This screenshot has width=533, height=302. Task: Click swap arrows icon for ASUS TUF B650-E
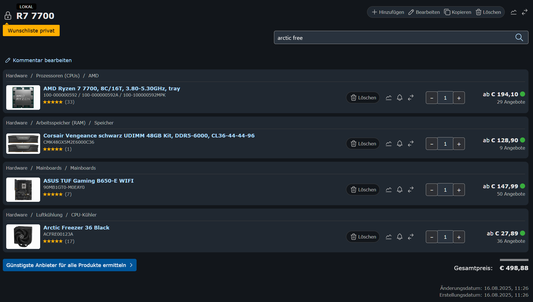point(411,190)
